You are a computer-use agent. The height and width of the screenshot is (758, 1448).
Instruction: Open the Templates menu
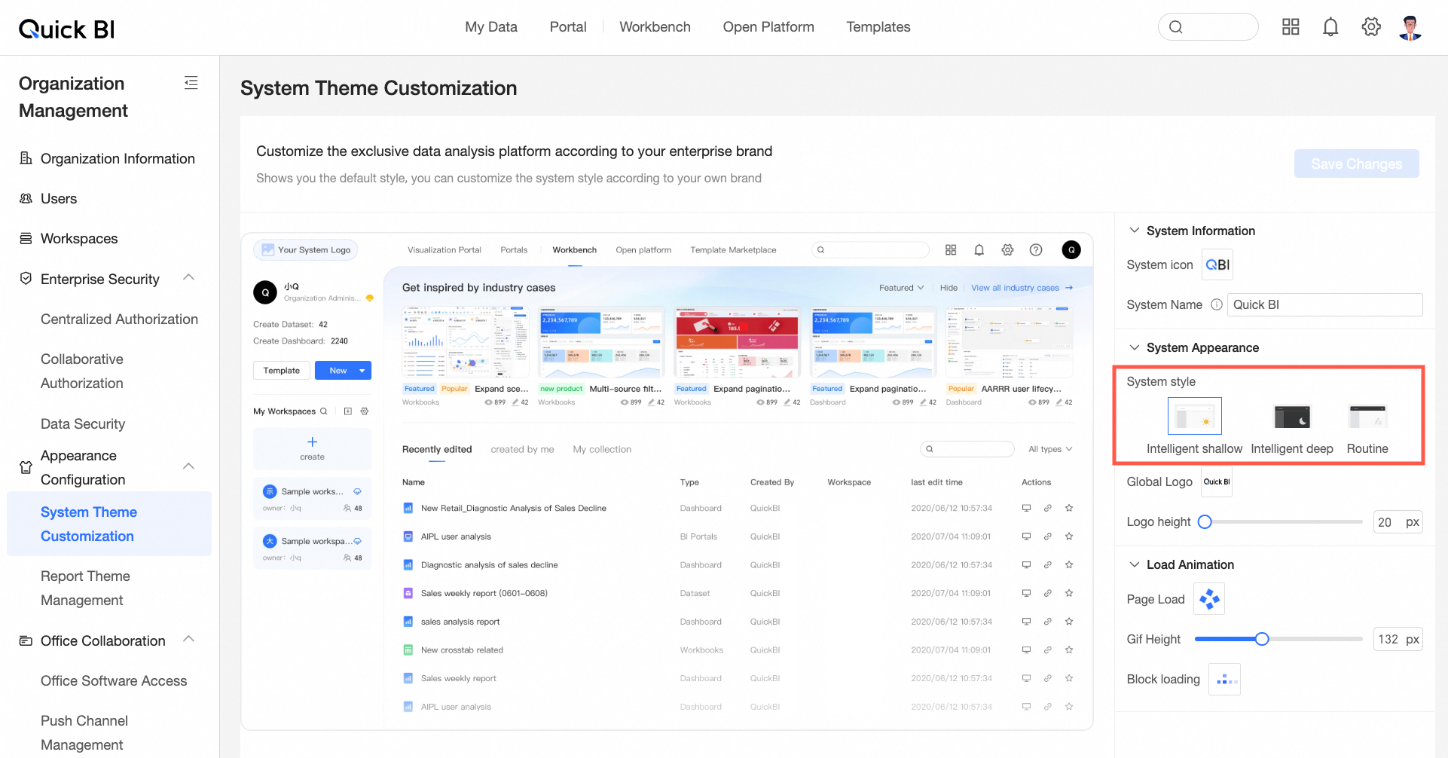[x=878, y=27]
